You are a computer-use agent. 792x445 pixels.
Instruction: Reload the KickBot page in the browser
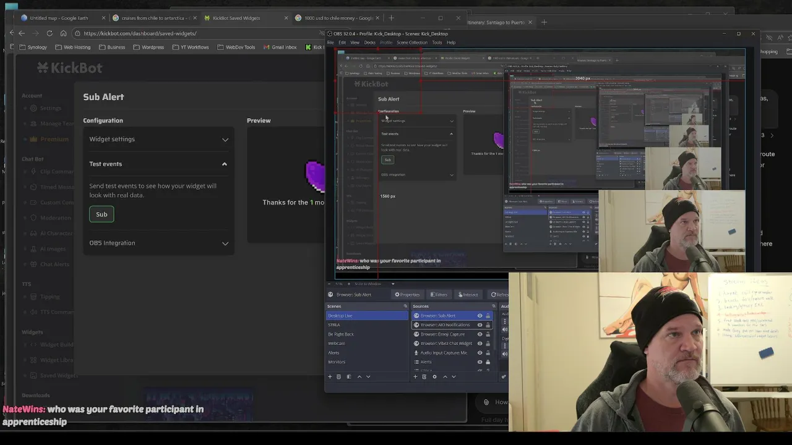point(49,33)
